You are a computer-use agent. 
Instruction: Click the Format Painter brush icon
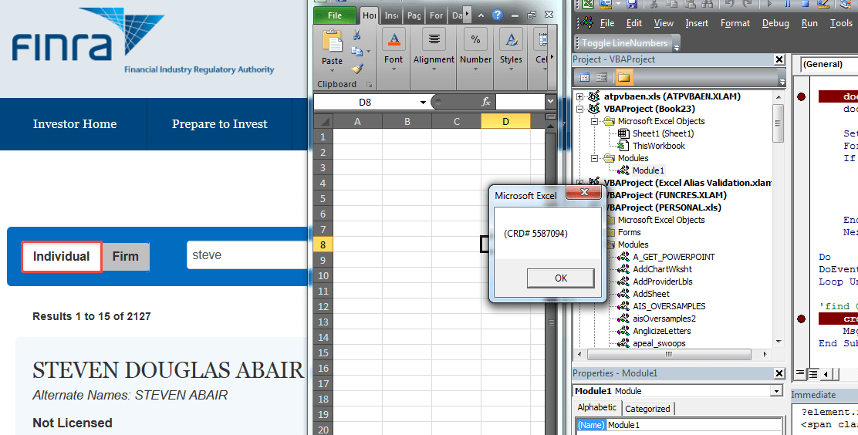click(x=357, y=69)
